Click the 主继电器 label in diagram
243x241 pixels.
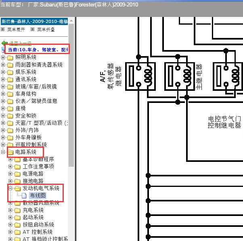(x=199, y=76)
